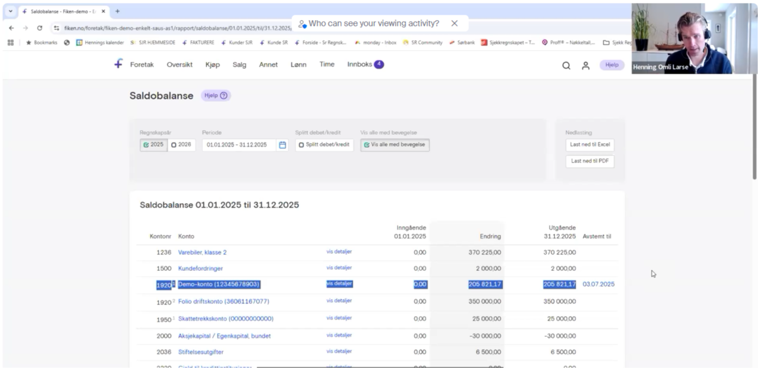This screenshot has height=368, width=758.
Task: Expand the Foretak menu
Action: click(142, 65)
